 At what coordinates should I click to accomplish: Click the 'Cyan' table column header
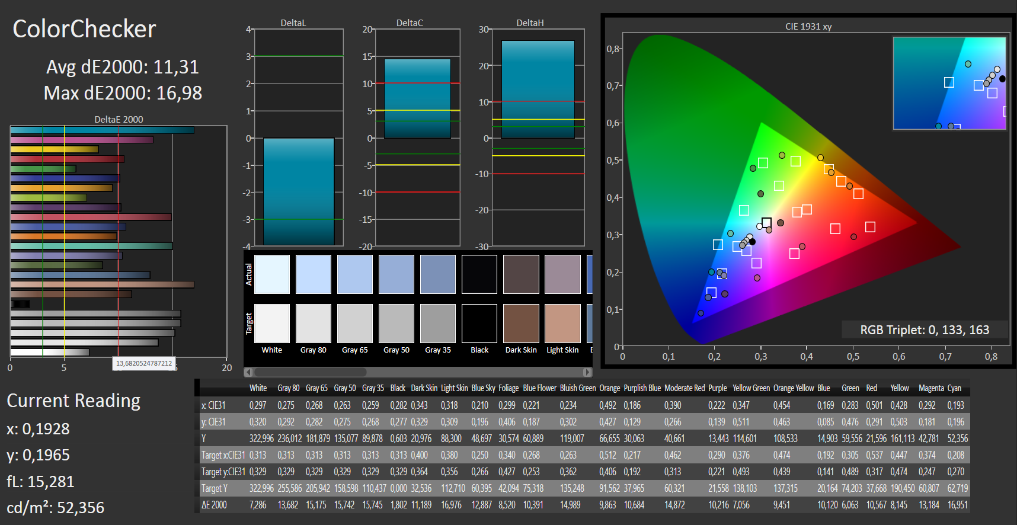954,388
